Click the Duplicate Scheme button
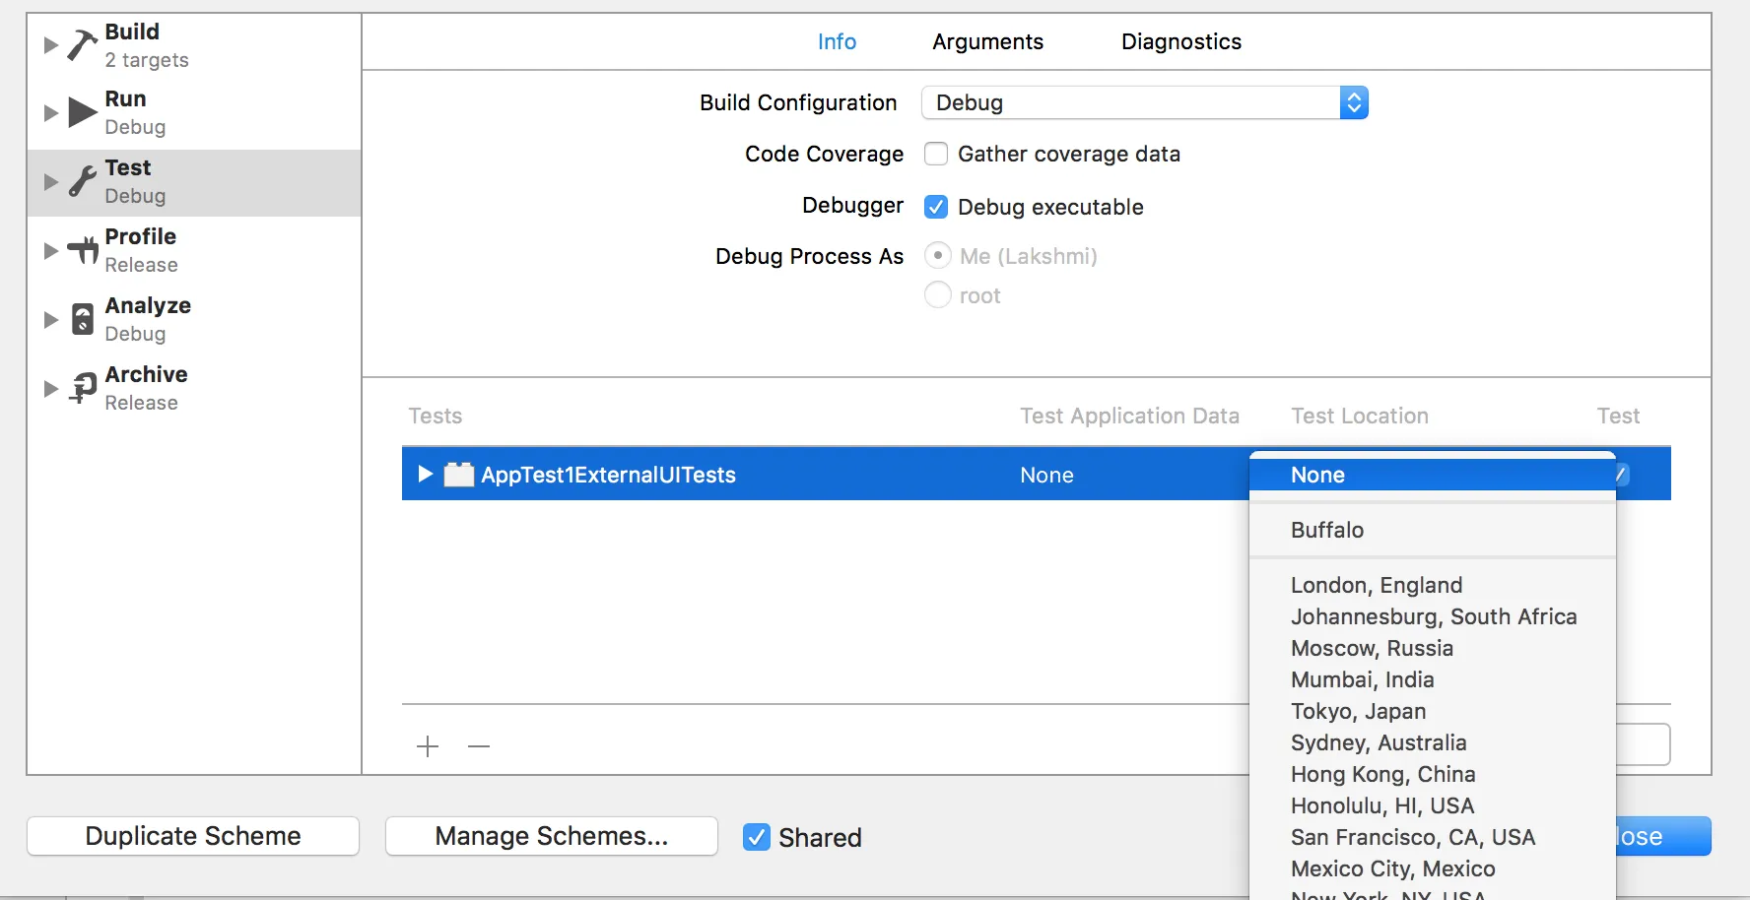 193,836
